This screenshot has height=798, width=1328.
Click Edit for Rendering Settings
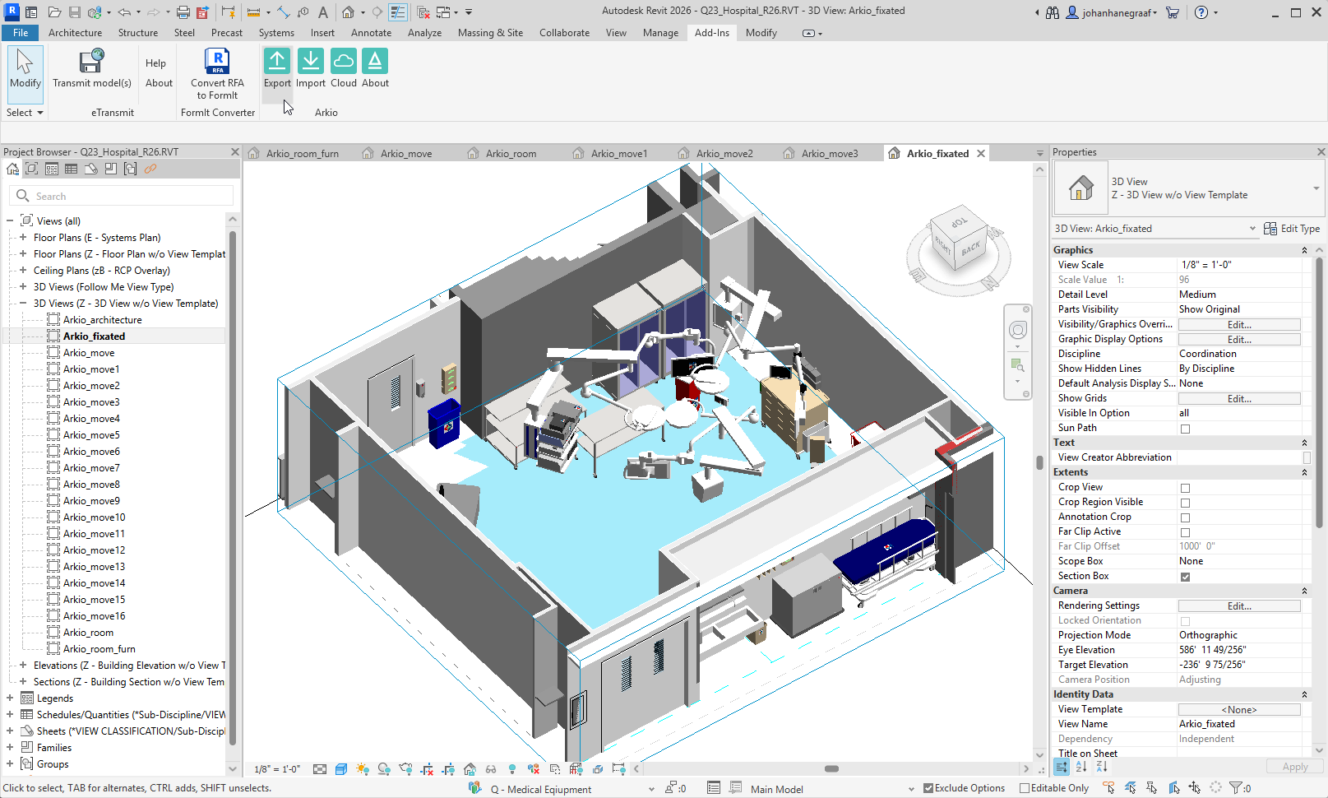click(1239, 606)
